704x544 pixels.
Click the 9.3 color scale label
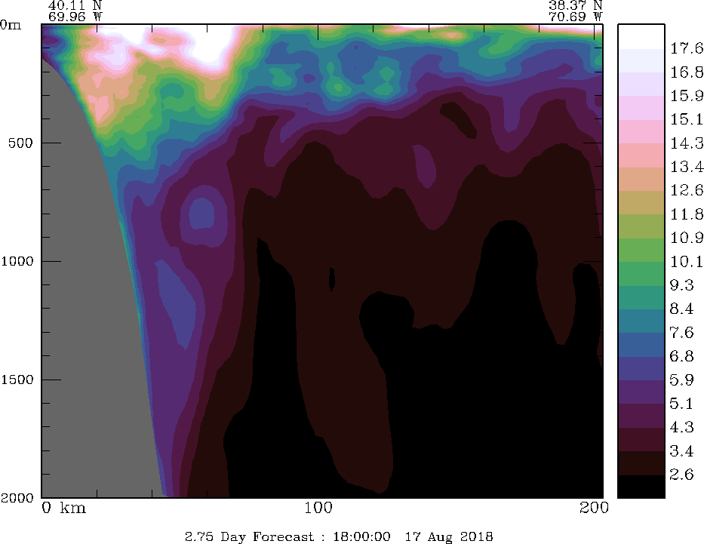click(681, 285)
